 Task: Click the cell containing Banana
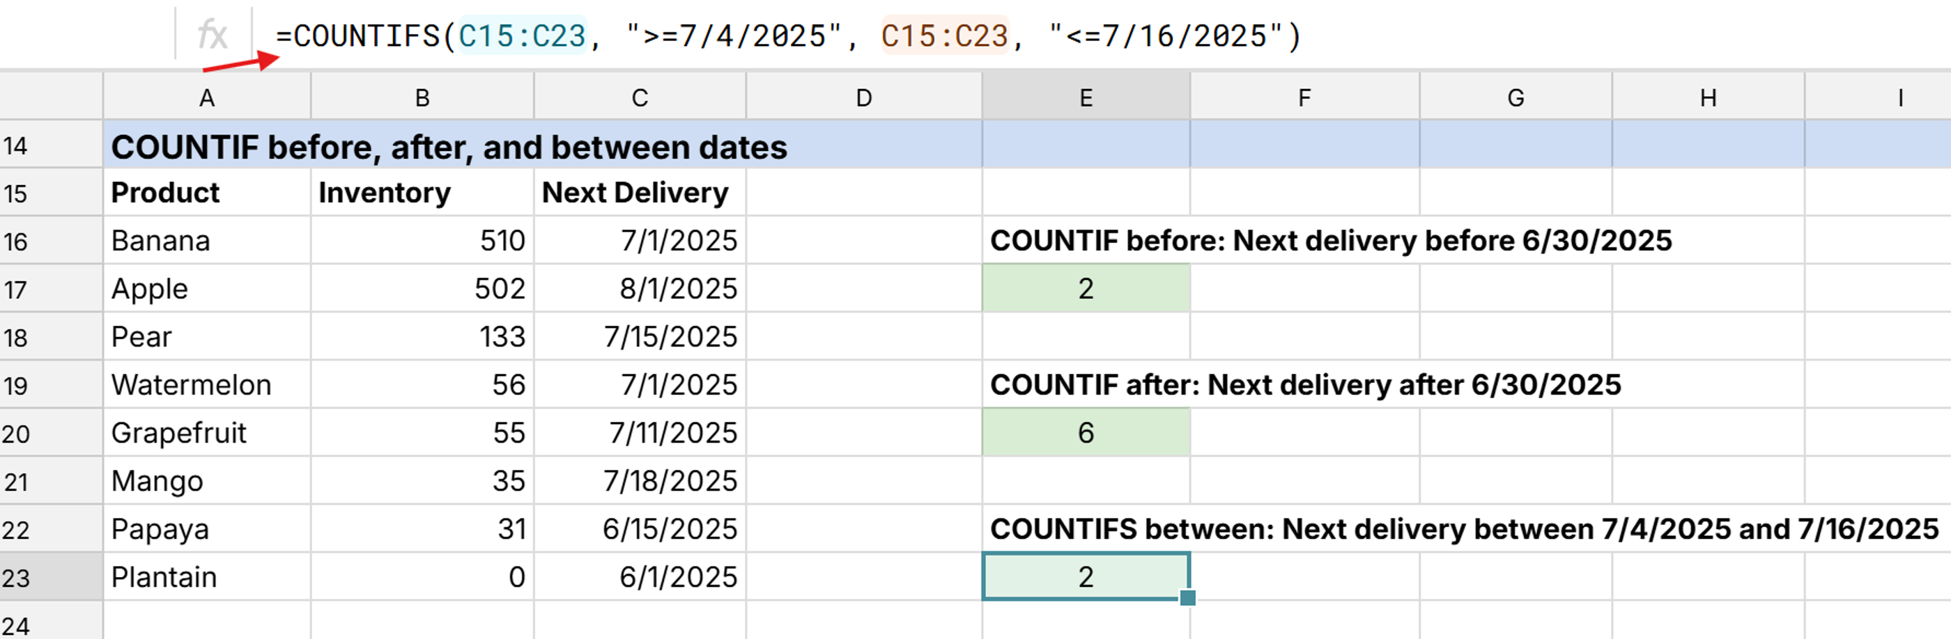(x=207, y=240)
